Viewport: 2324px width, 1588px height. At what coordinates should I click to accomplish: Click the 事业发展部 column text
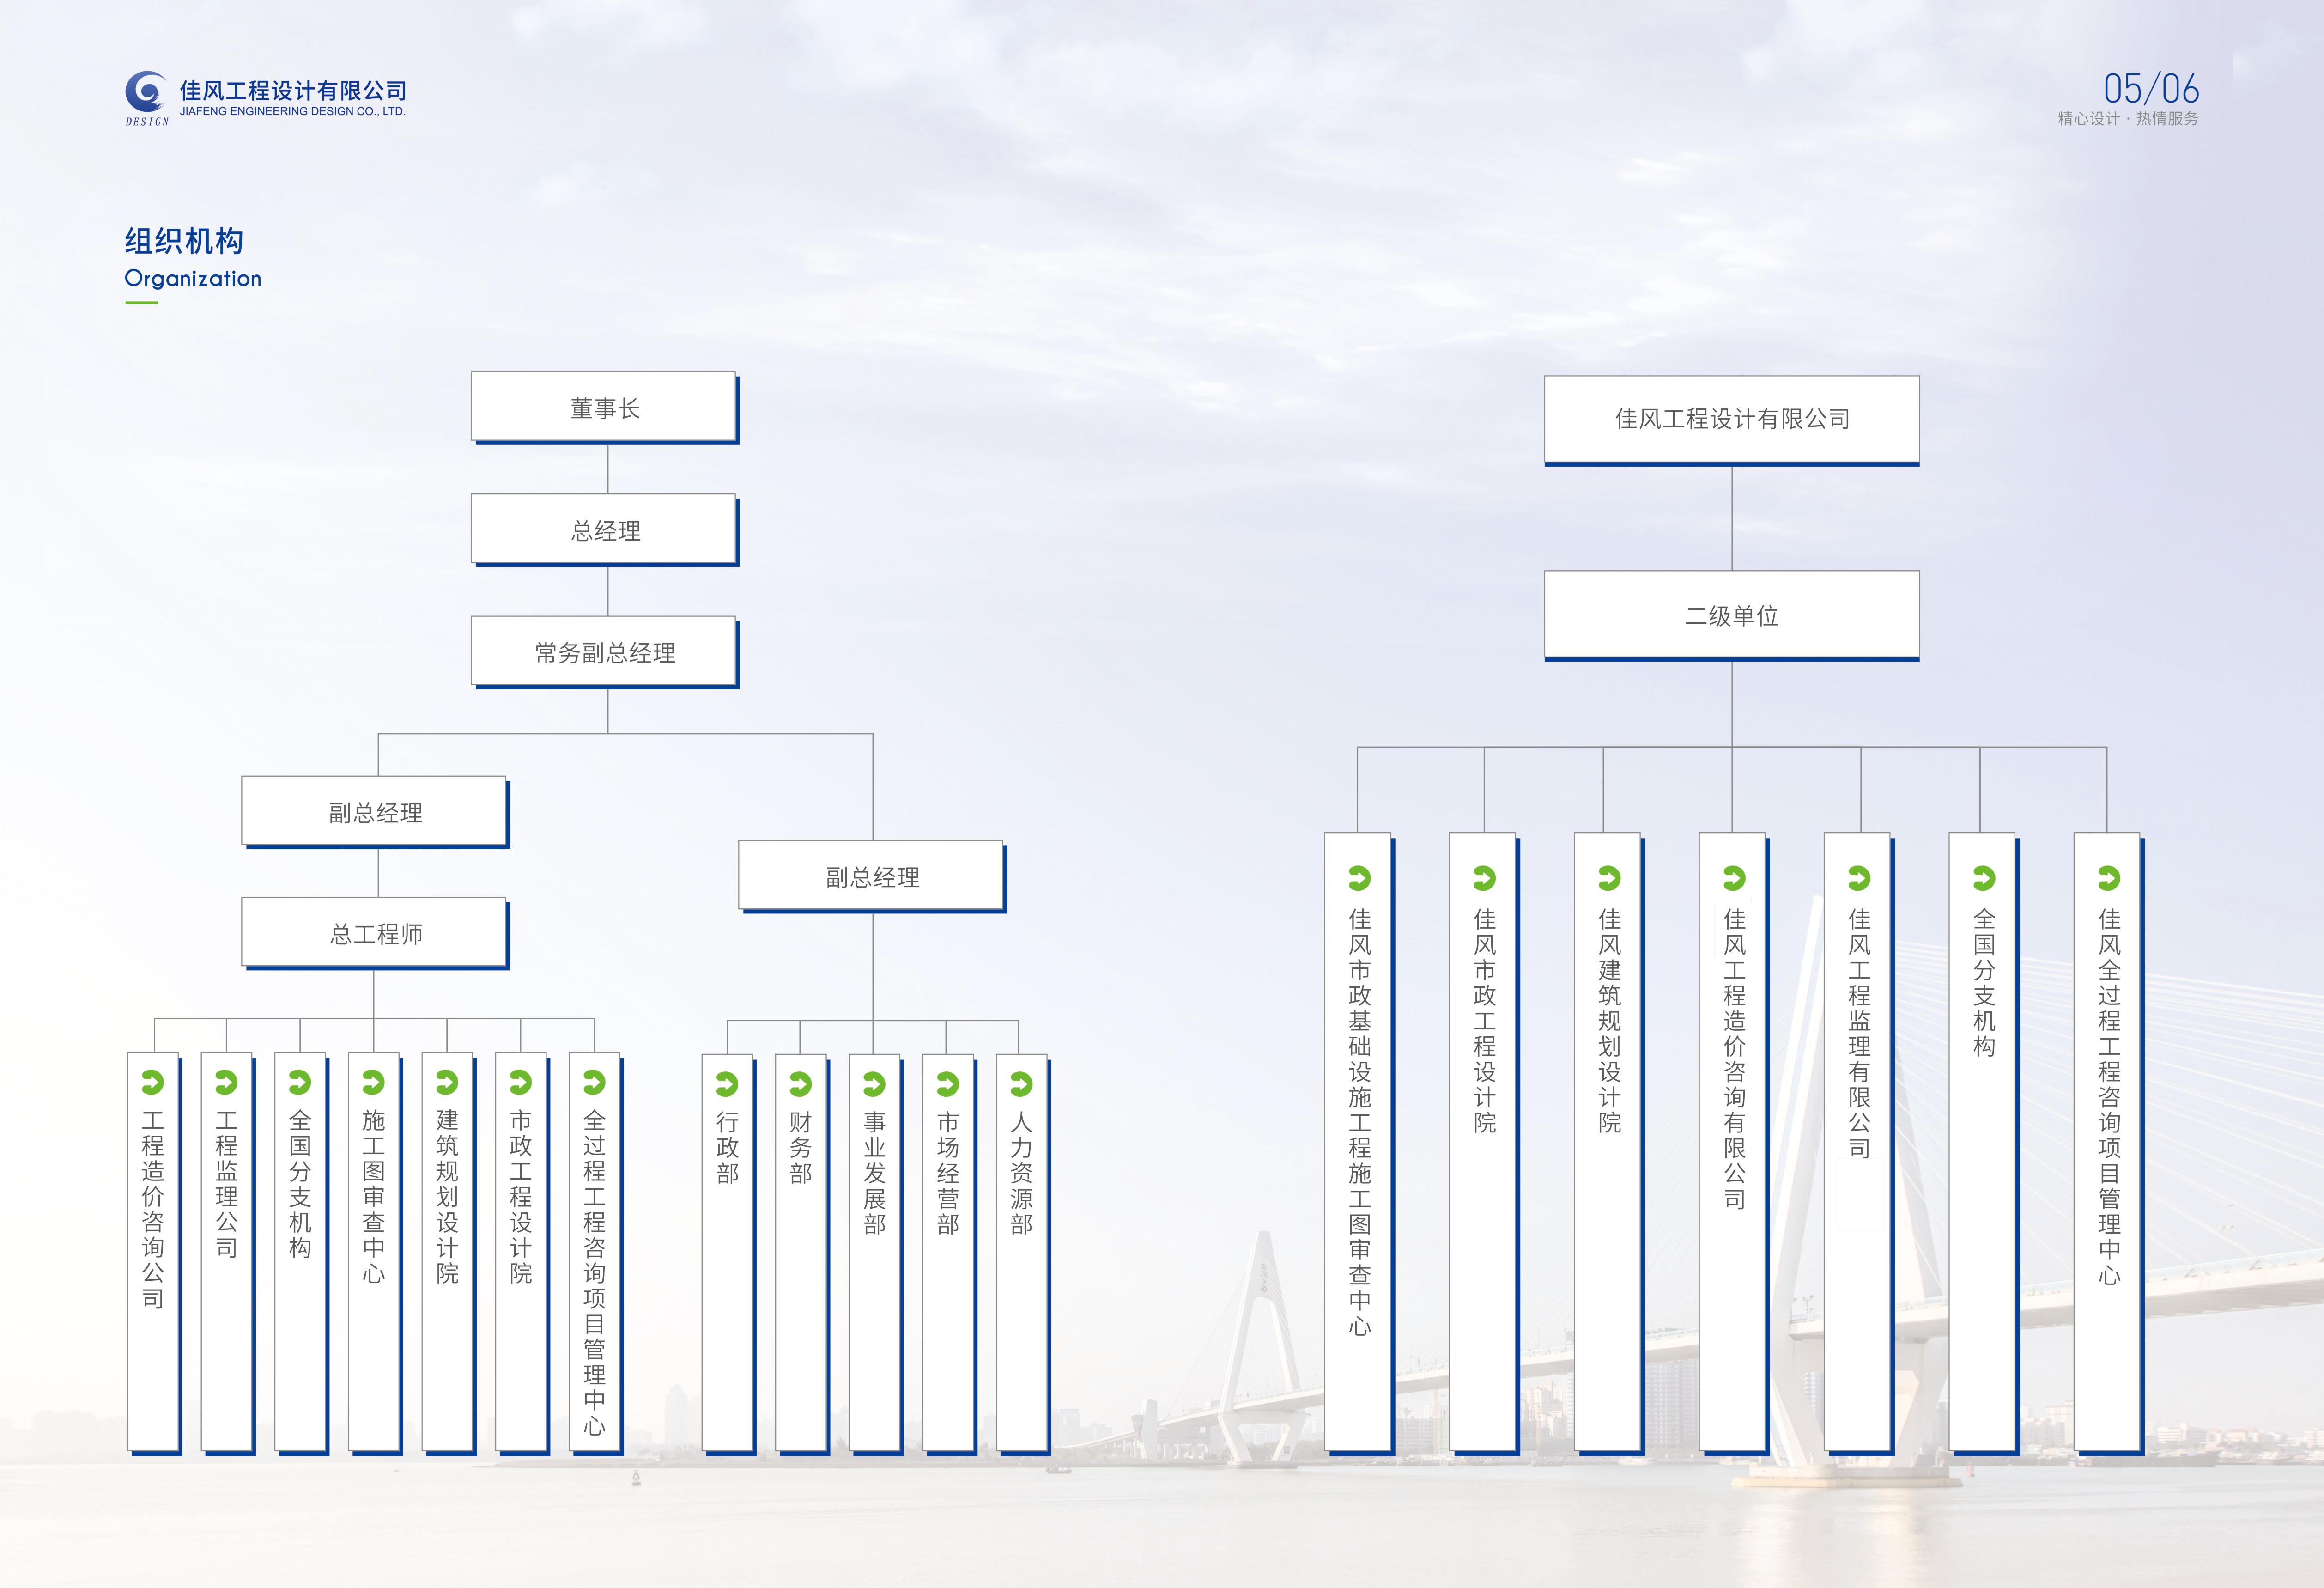pyautogui.click(x=874, y=1173)
